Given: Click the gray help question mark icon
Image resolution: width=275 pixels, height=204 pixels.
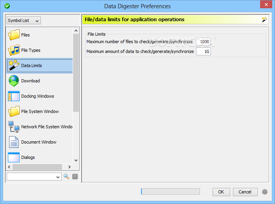Looking at the screenshot, I should click(x=265, y=192).
